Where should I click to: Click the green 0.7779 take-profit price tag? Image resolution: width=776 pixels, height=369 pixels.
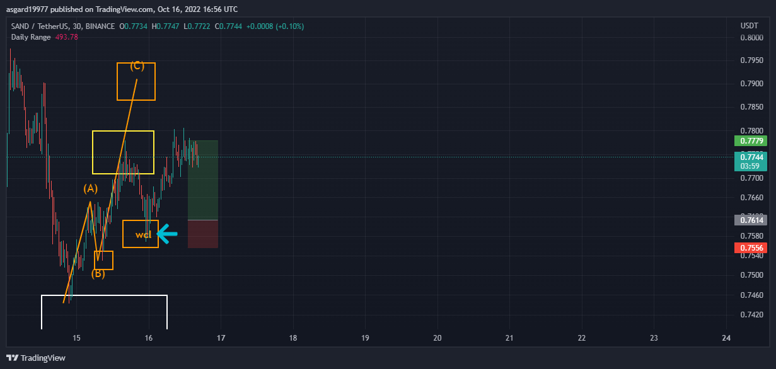[751, 141]
